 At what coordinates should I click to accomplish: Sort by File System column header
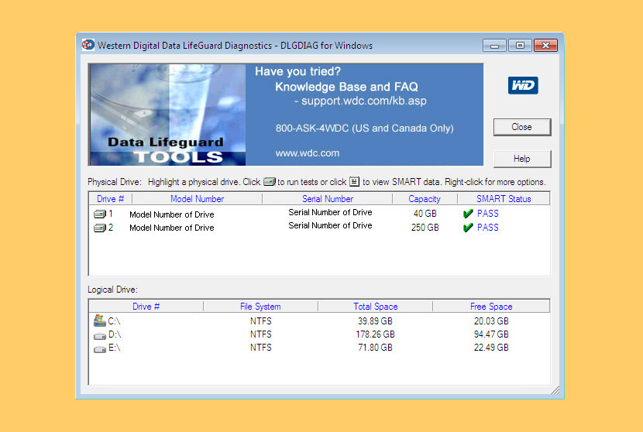click(260, 306)
